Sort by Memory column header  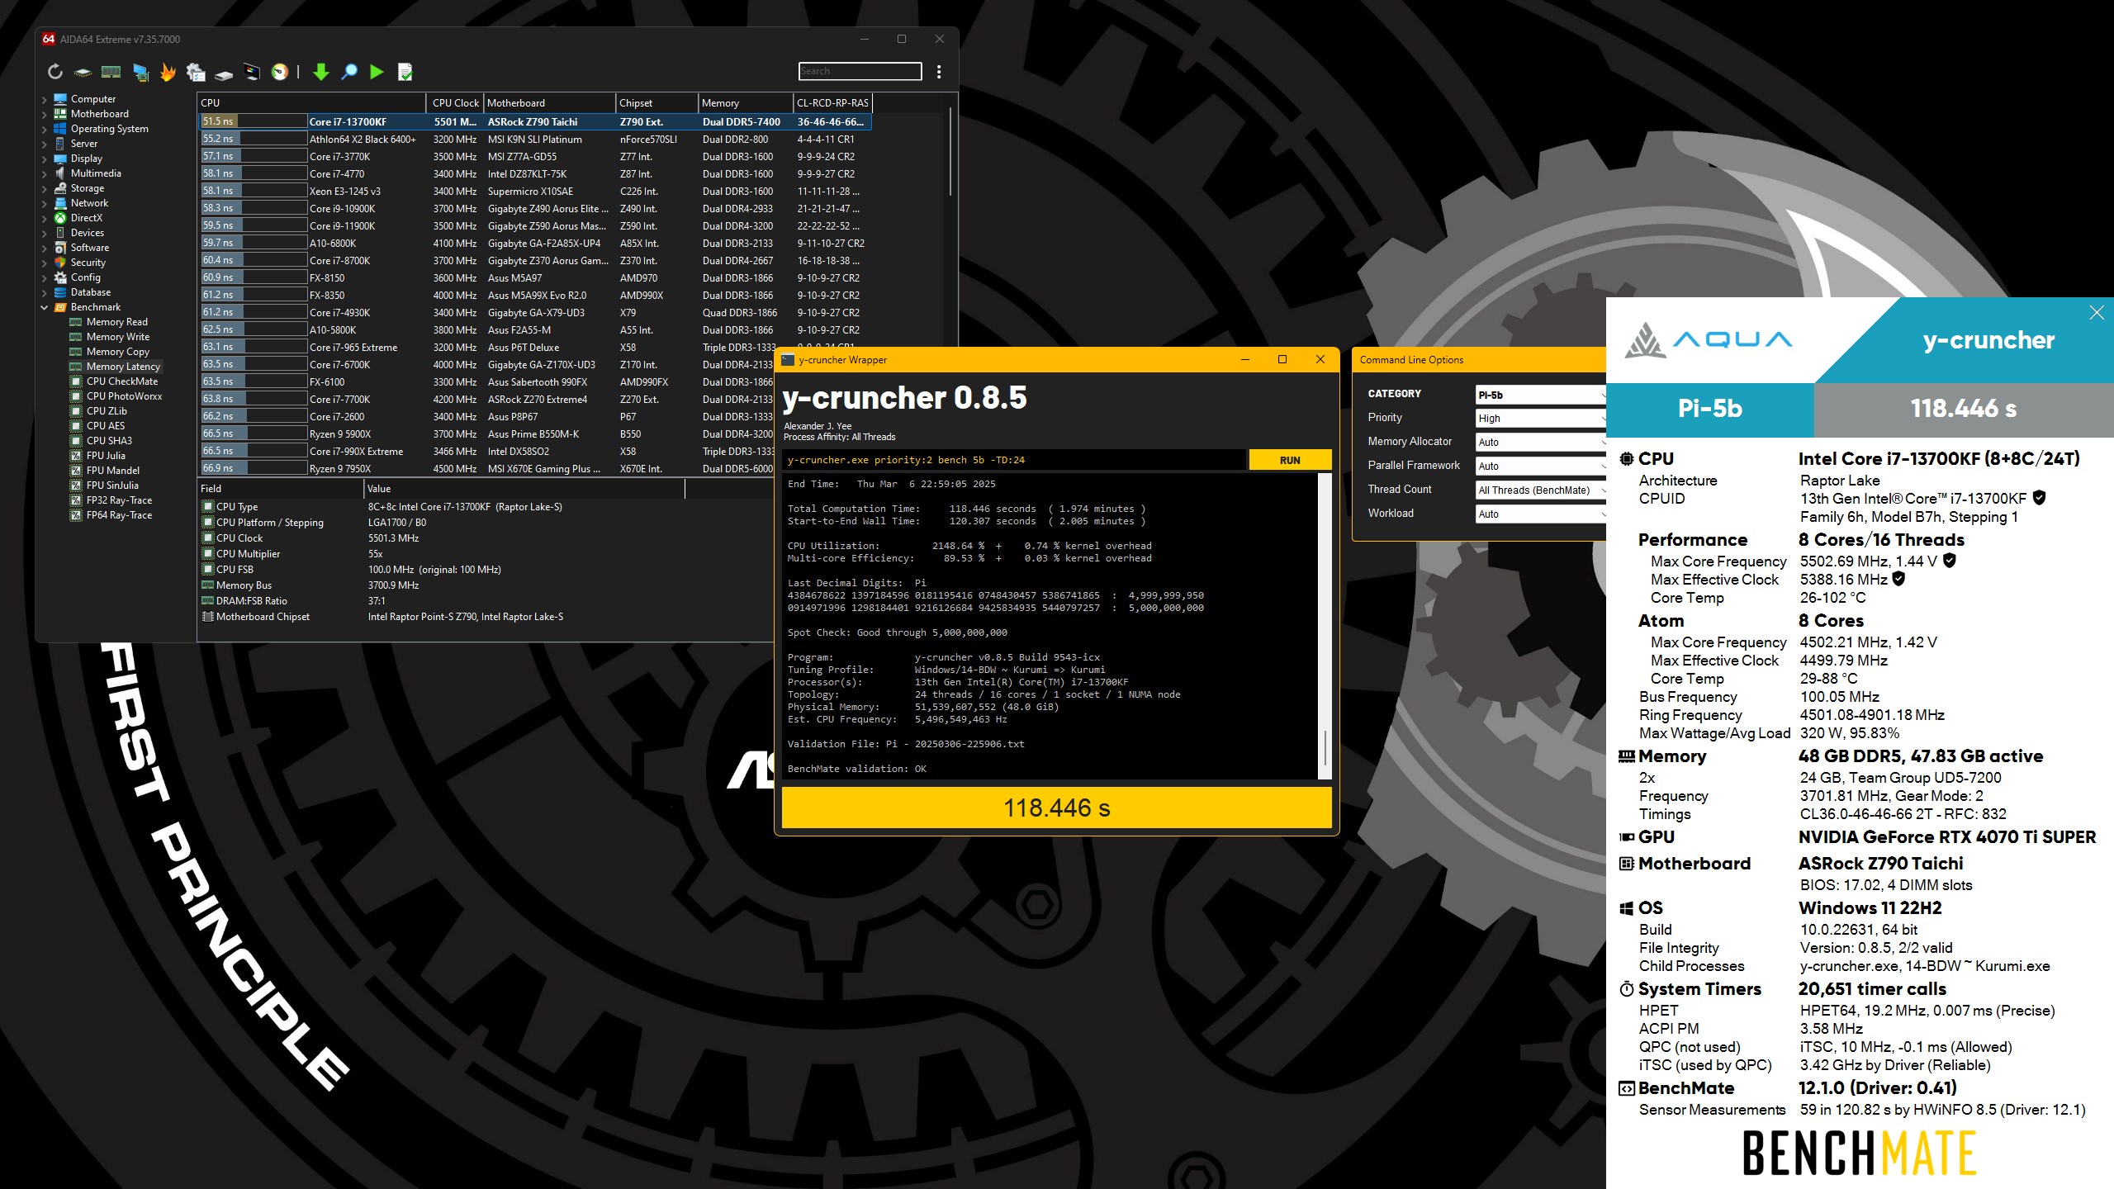click(745, 103)
